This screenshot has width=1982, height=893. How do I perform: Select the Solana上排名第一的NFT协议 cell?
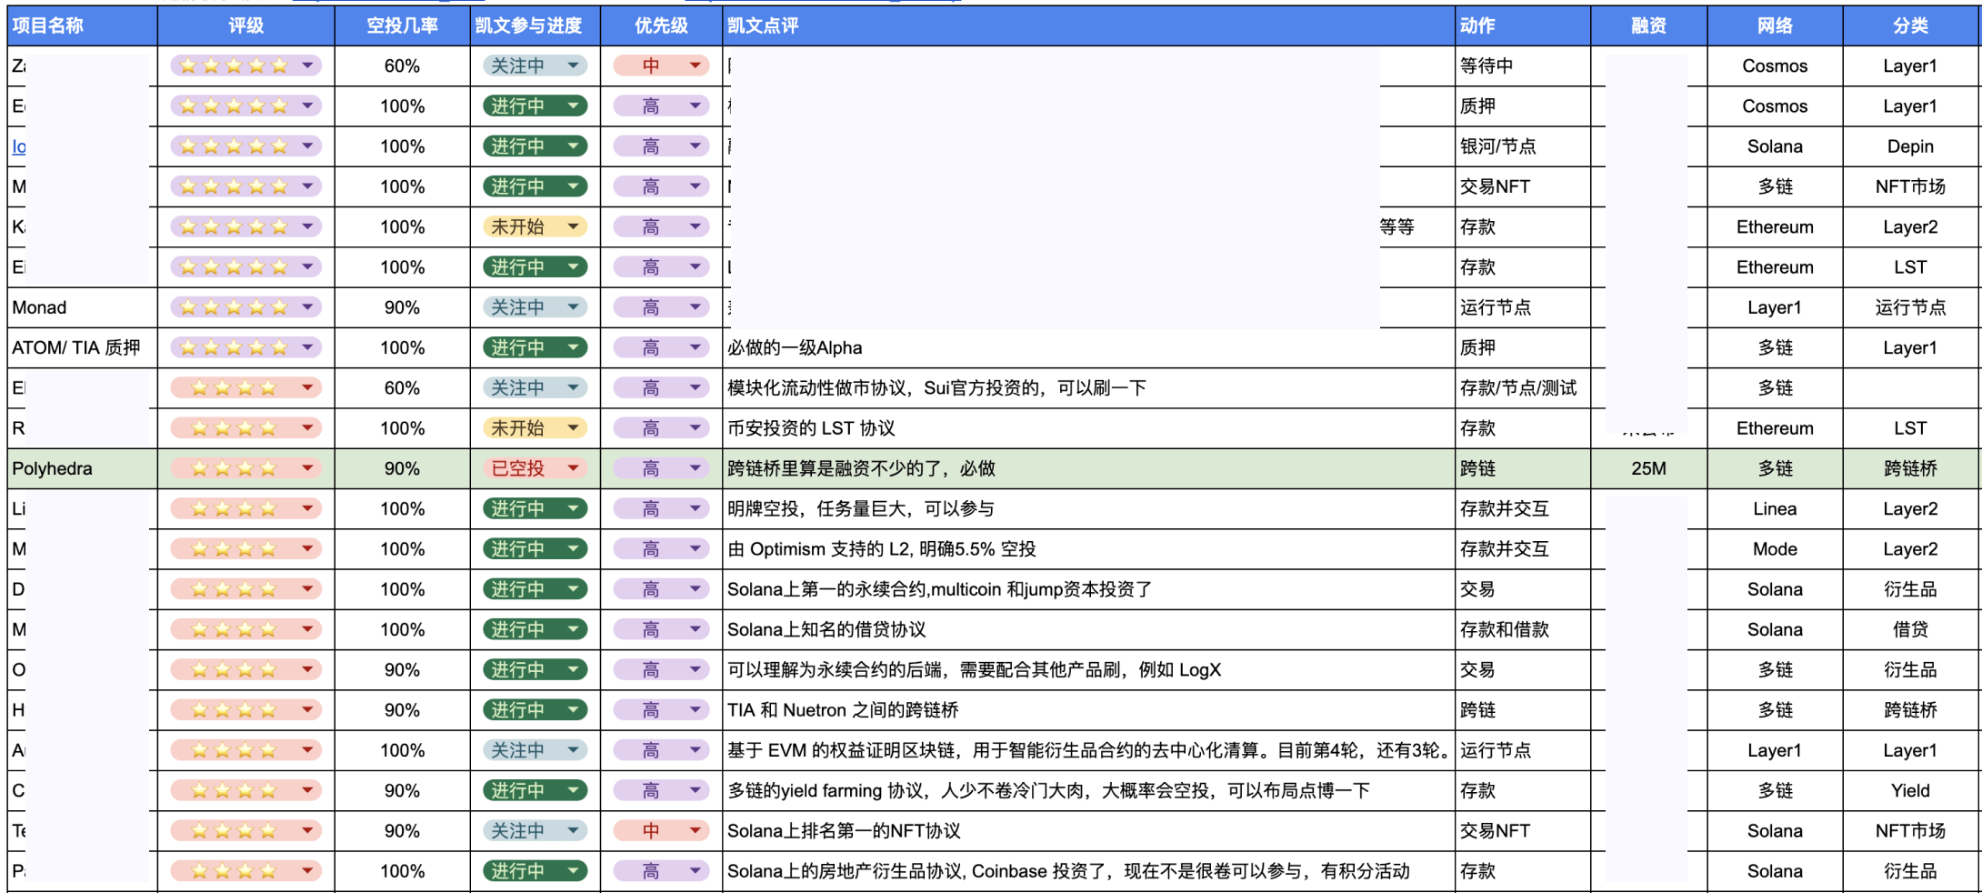1089,830
